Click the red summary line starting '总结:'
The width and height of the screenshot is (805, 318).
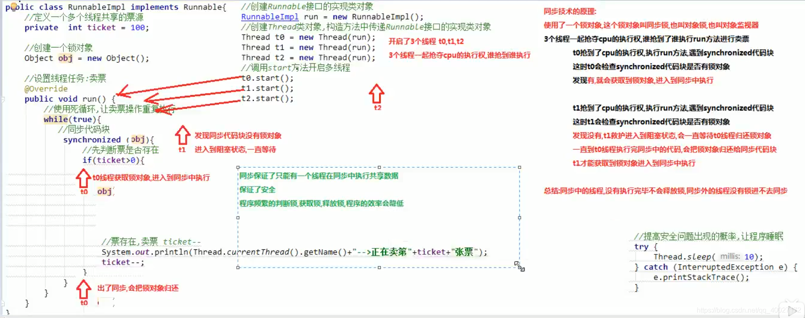[665, 191]
